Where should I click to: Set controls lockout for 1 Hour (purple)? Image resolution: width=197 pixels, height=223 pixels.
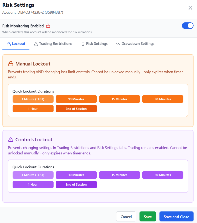33,184
